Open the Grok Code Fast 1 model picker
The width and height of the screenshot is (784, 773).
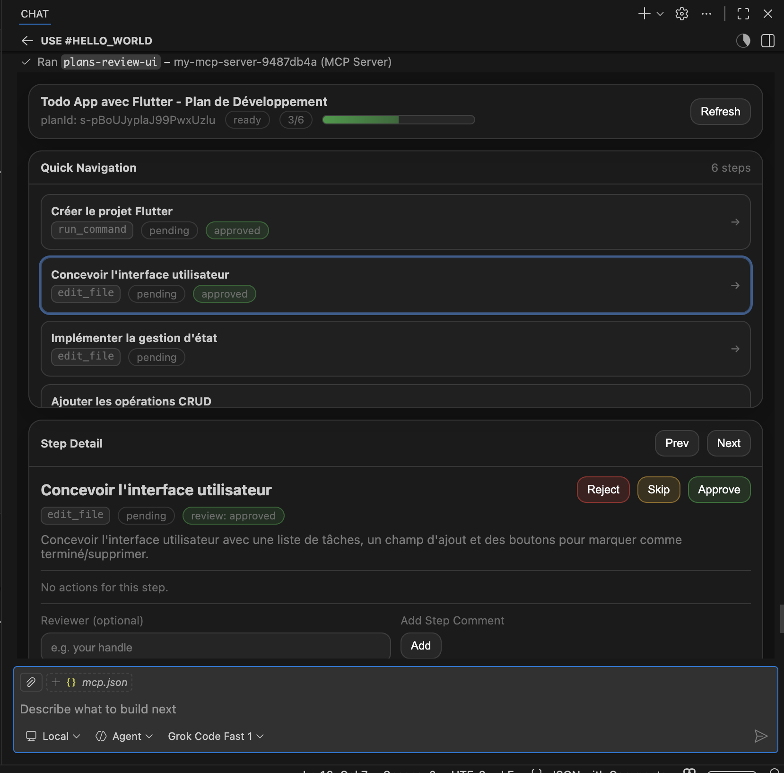(216, 736)
